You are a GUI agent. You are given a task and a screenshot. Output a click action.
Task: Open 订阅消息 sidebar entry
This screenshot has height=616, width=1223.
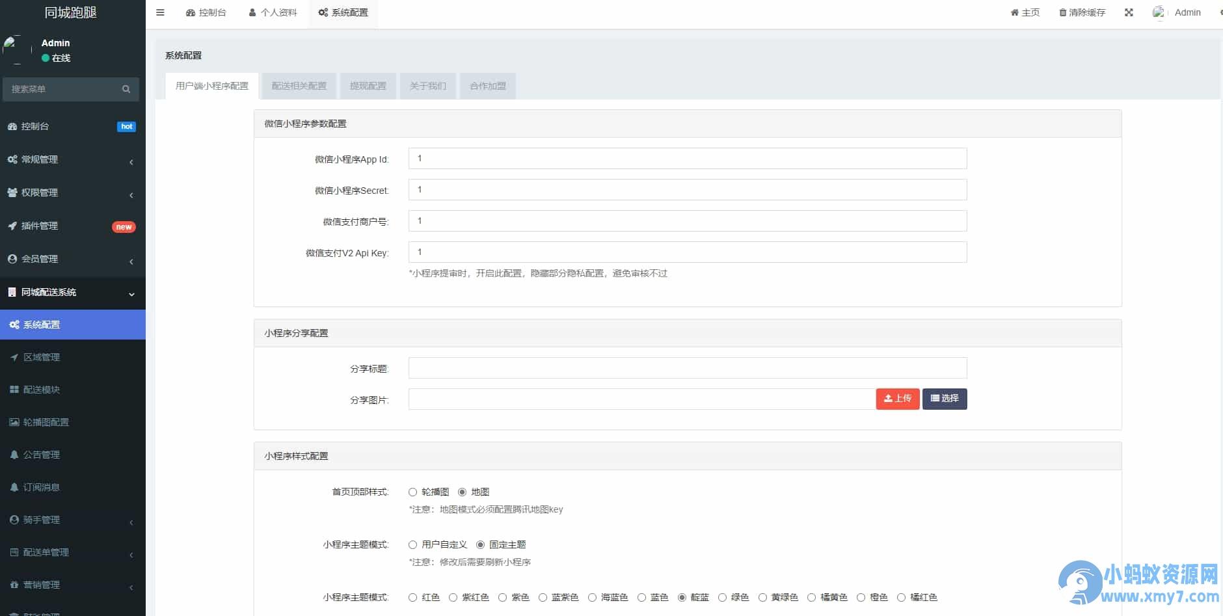pyautogui.click(x=73, y=487)
